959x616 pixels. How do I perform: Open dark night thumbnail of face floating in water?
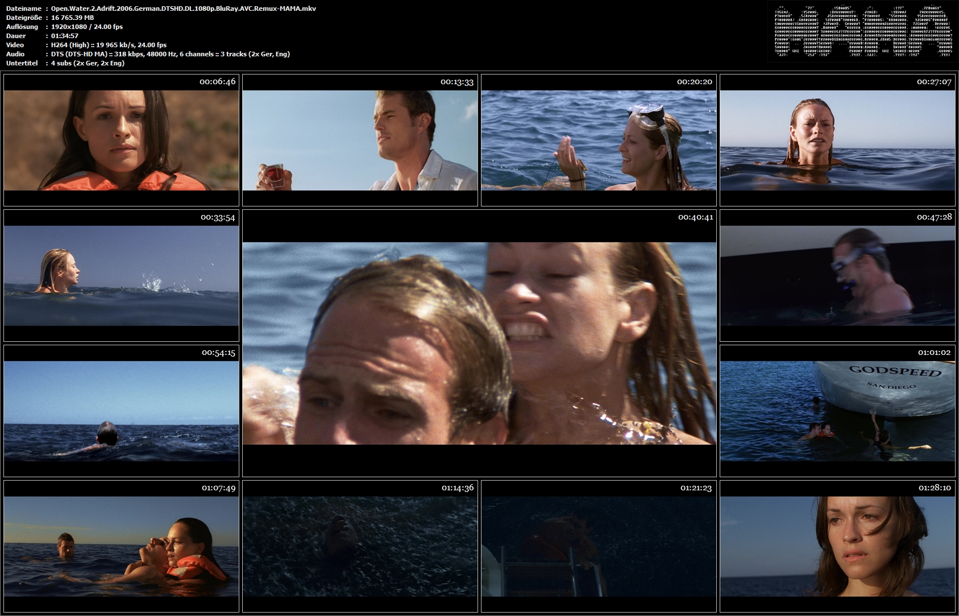360,546
